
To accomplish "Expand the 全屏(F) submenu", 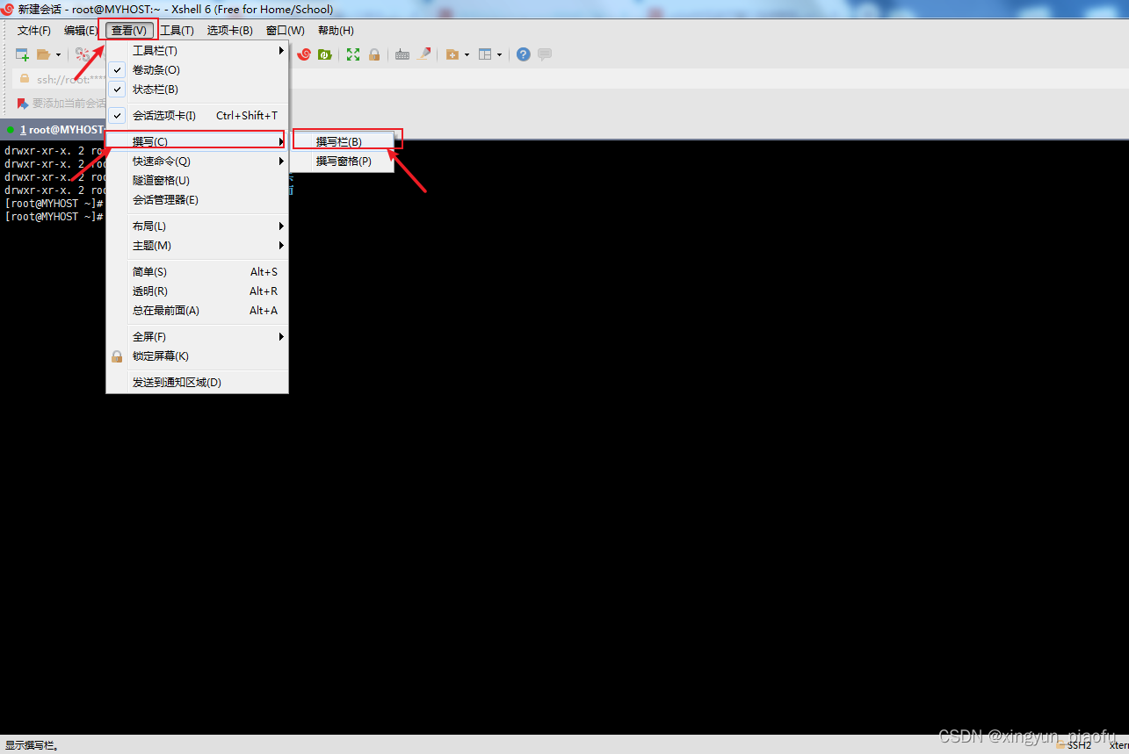I will coord(197,337).
